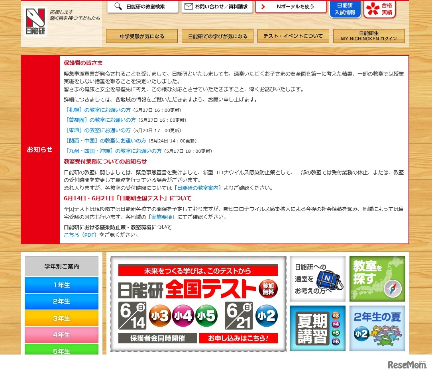Select the blue 1年生 grade button
This screenshot has width=432, height=374.
click(61, 285)
